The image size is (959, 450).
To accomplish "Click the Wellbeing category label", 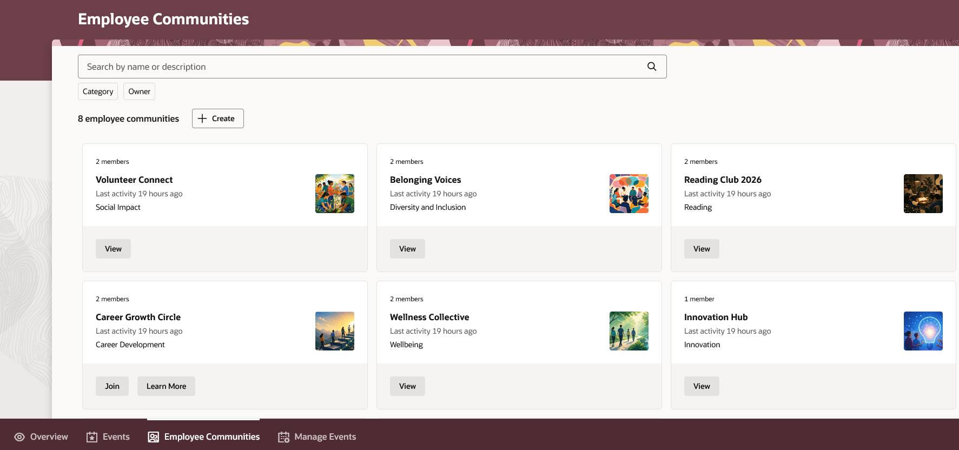I will [406, 345].
